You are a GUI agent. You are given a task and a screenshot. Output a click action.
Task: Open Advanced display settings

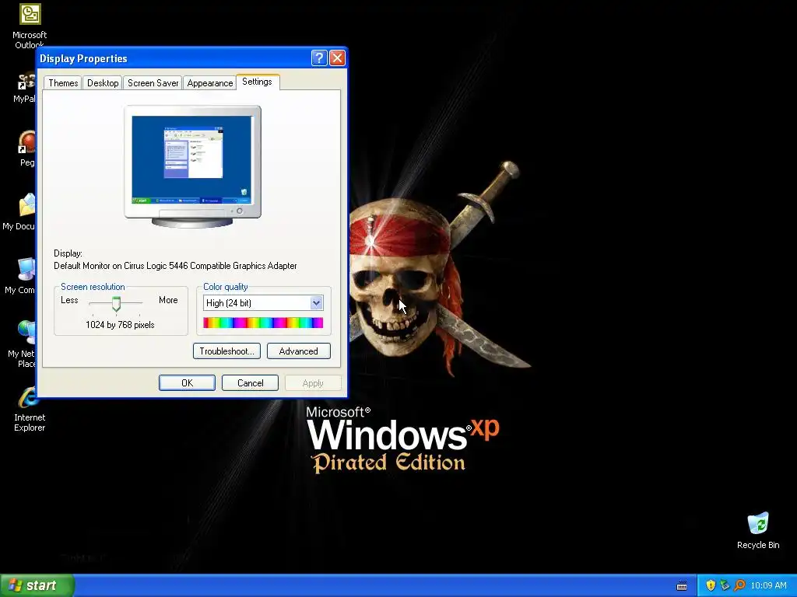coord(298,351)
